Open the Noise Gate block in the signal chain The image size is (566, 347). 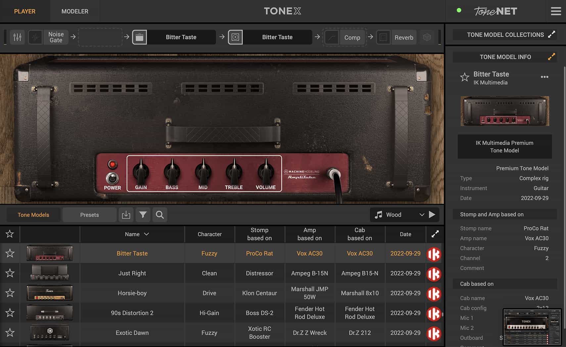click(56, 37)
